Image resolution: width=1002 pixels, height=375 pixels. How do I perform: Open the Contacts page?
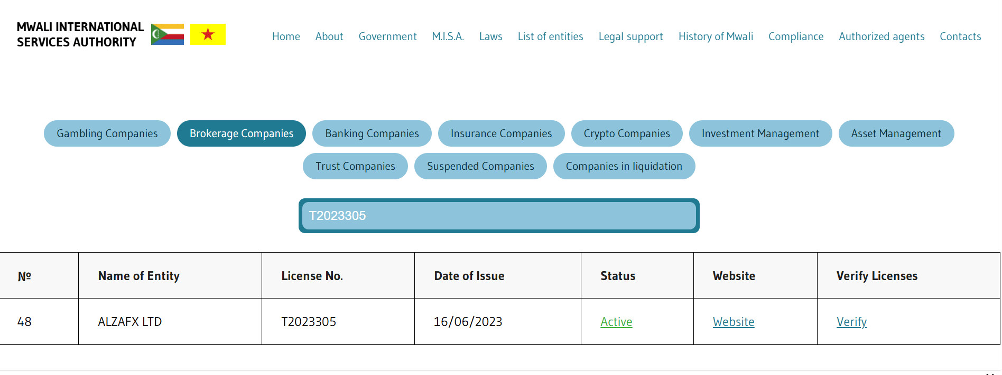tap(960, 36)
